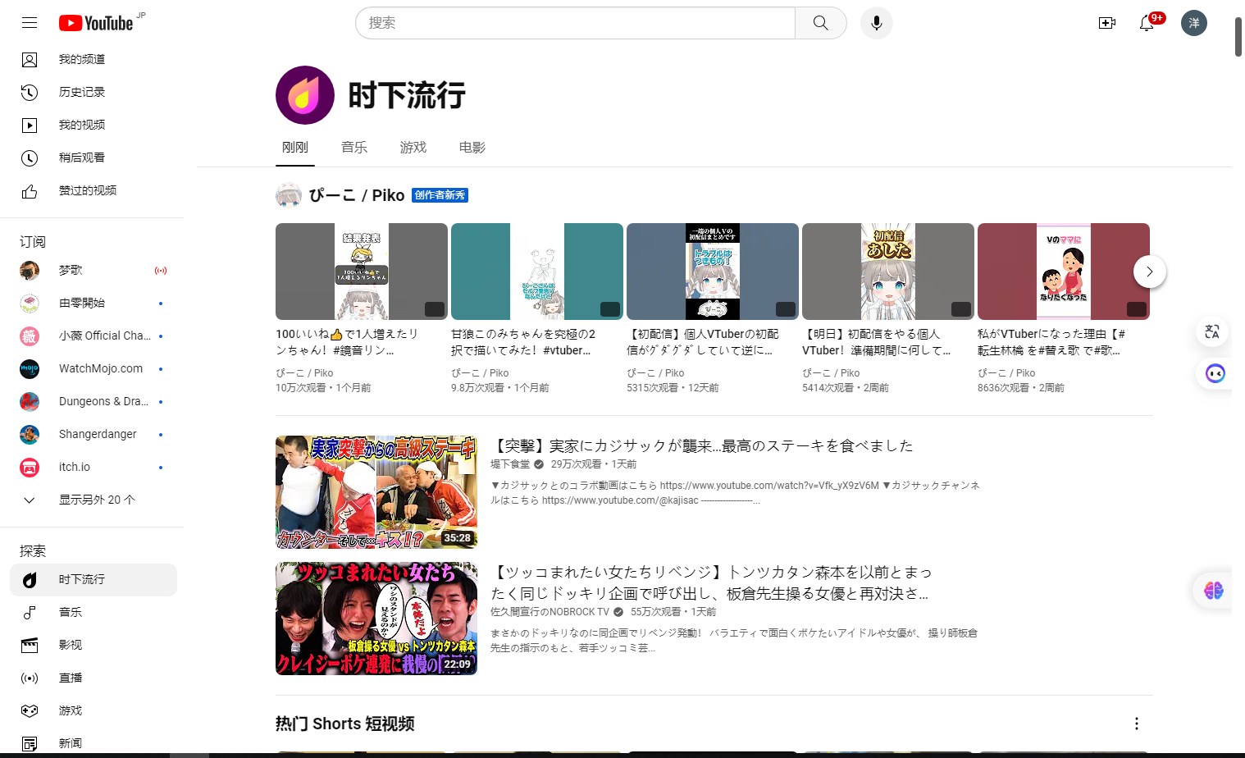This screenshot has height=758, width=1245.
Task: Open 稍后观看 in the sidebar
Action: (82, 158)
